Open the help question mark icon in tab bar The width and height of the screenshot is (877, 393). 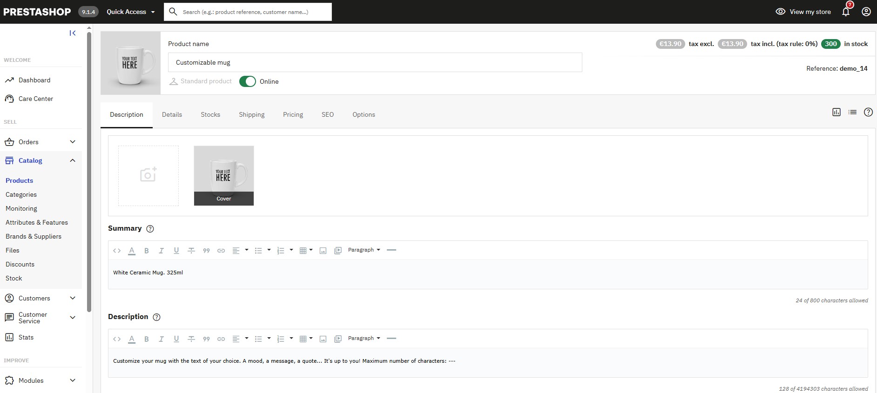pyautogui.click(x=868, y=112)
